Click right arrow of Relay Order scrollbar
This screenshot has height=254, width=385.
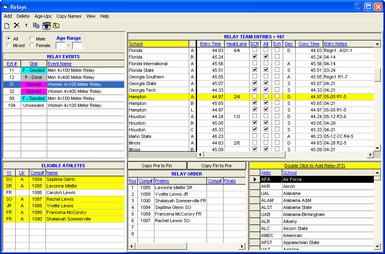[242, 246]
